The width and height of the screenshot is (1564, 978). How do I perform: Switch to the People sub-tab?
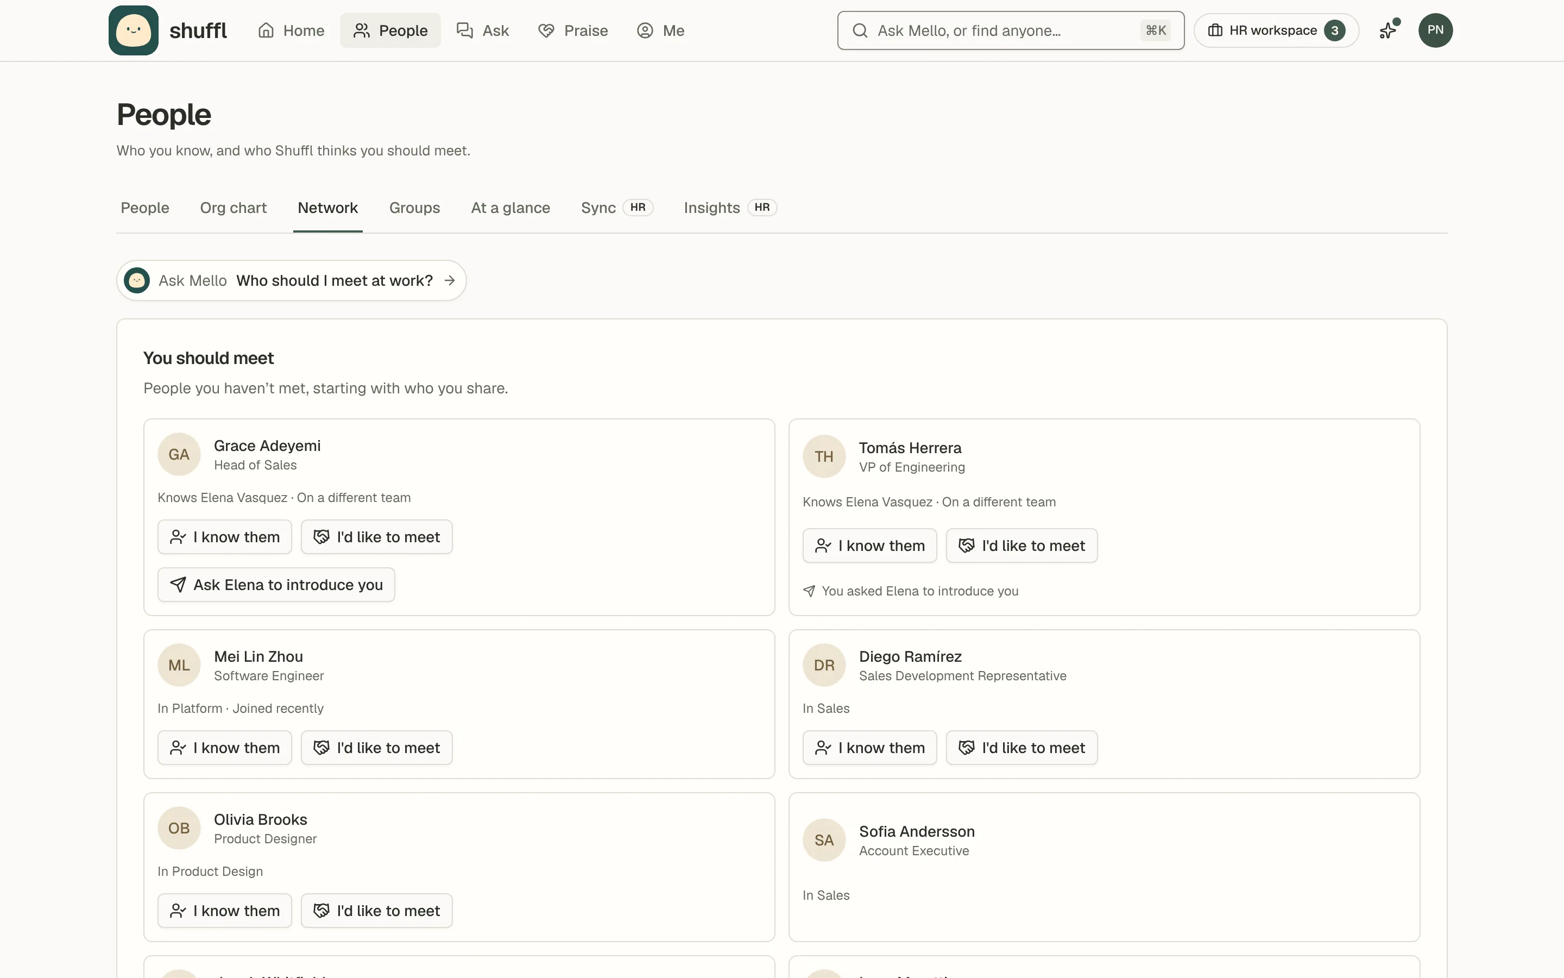tap(145, 208)
